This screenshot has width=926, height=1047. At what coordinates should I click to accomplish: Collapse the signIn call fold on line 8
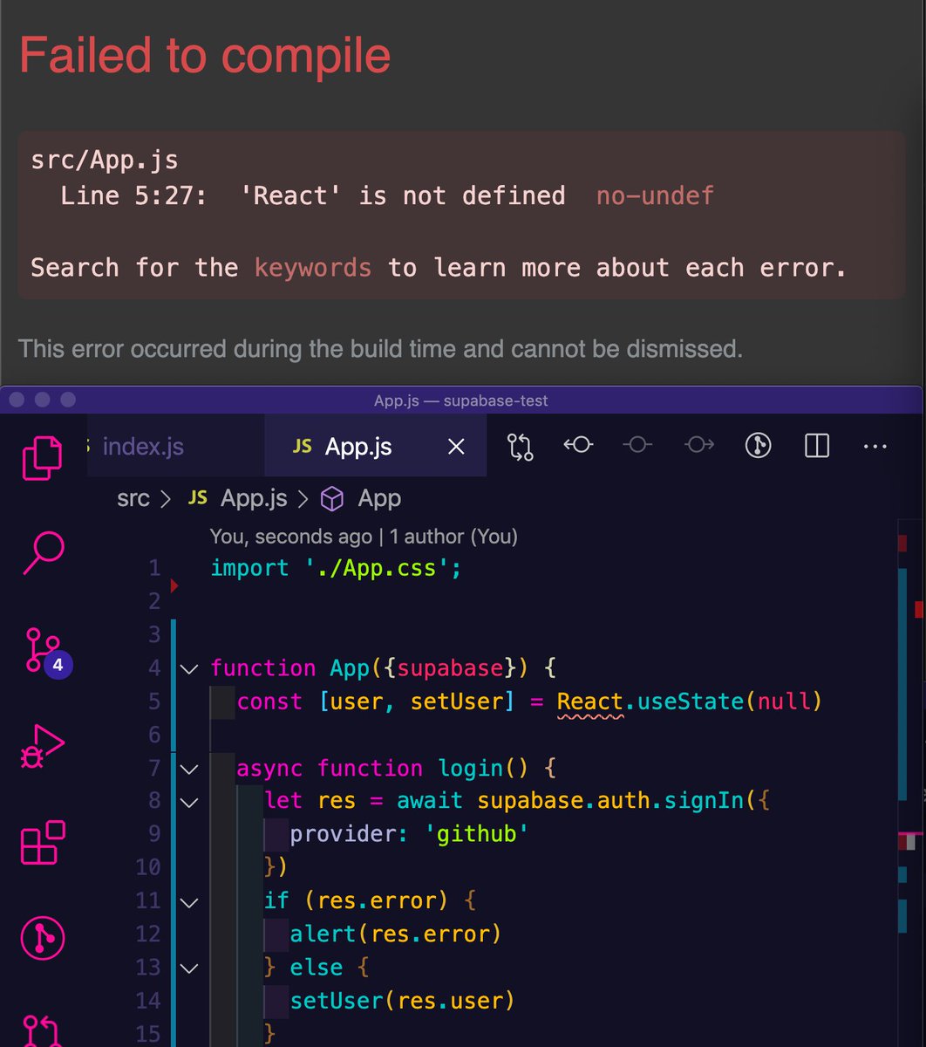188,802
